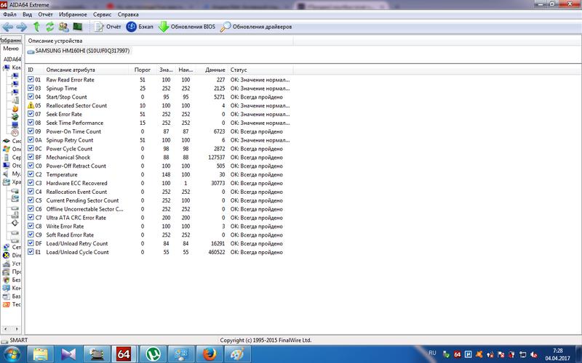Generate report via Отчёт button
Image resolution: width=582 pixels, height=363 pixels.
point(108,27)
